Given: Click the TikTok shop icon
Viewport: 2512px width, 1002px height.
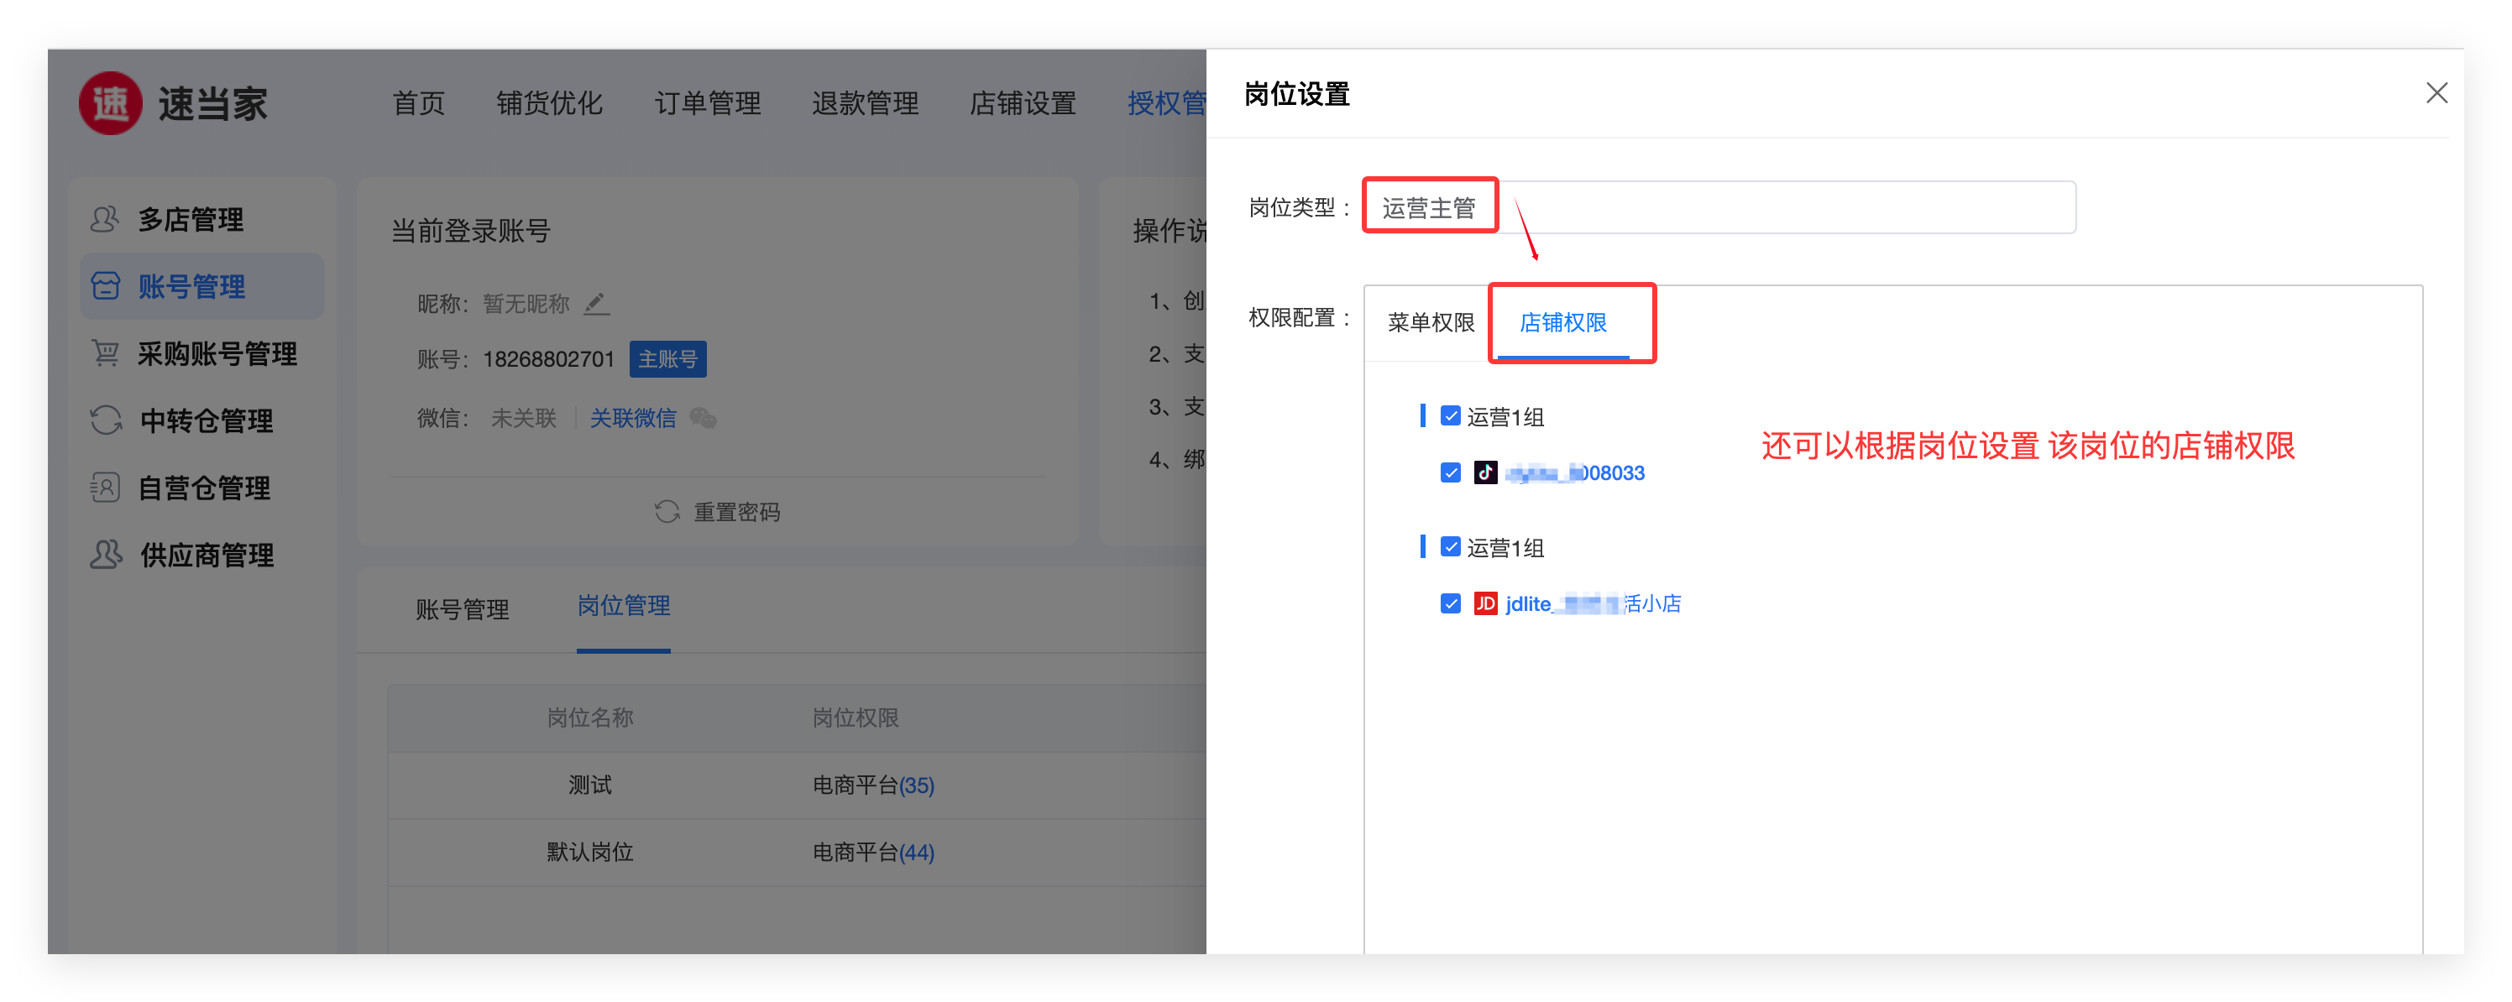Looking at the screenshot, I should 1485,472.
